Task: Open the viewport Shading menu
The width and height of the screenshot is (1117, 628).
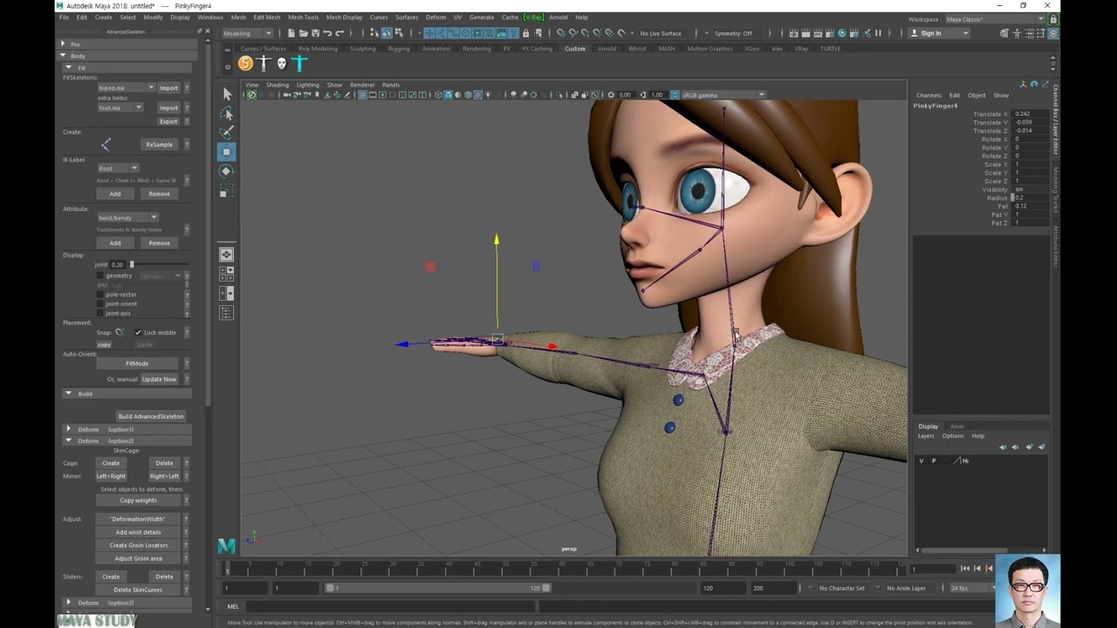Action: point(278,85)
